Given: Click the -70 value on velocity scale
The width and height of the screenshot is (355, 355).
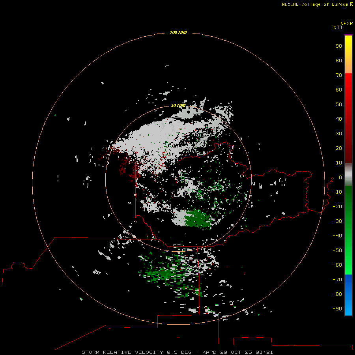Looking at the screenshot, I should pyautogui.click(x=337, y=279).
